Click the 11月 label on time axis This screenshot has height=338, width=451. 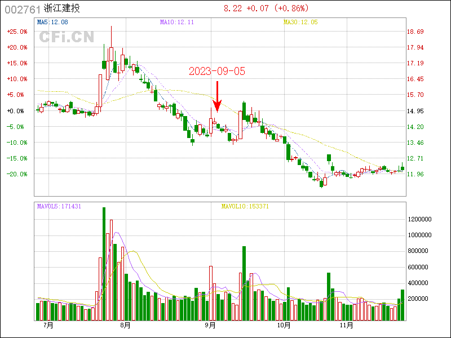347,326
